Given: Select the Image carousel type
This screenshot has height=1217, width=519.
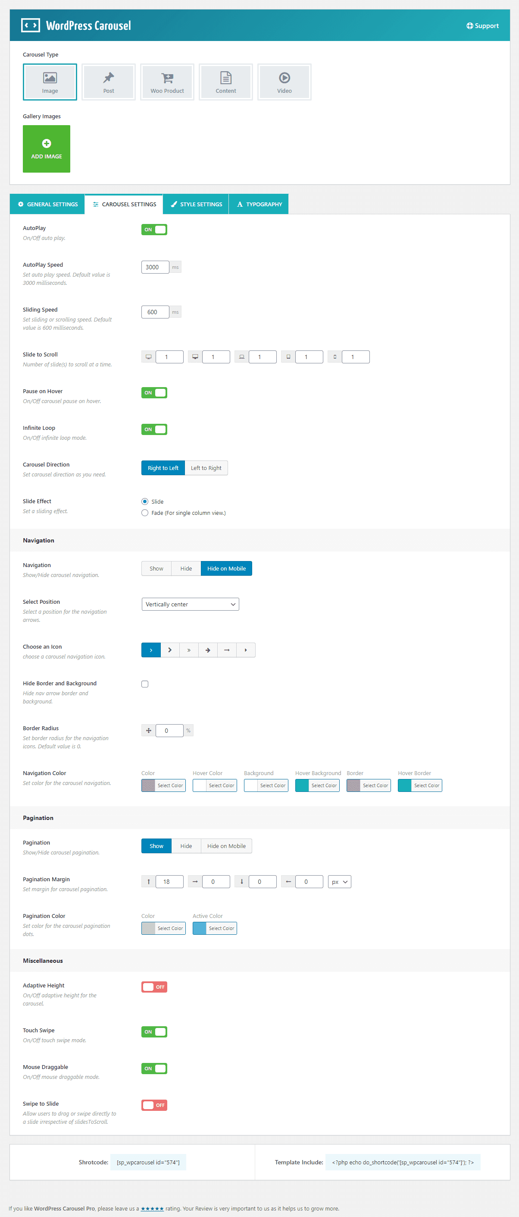Looking at the screenshot, I should (50, 82).
